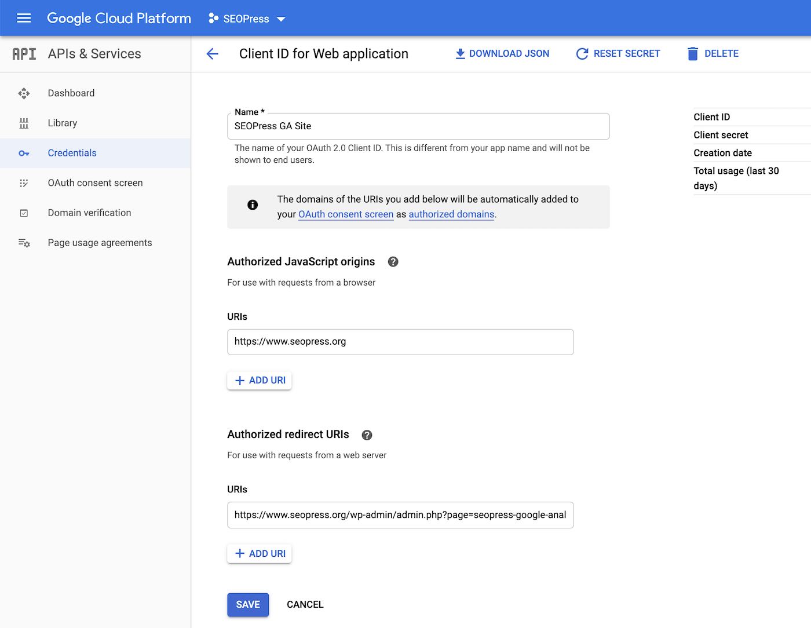This screenshot has height=628, width=811.
Task: Click the SEOPress project hexagon icon
Action: 213,19
